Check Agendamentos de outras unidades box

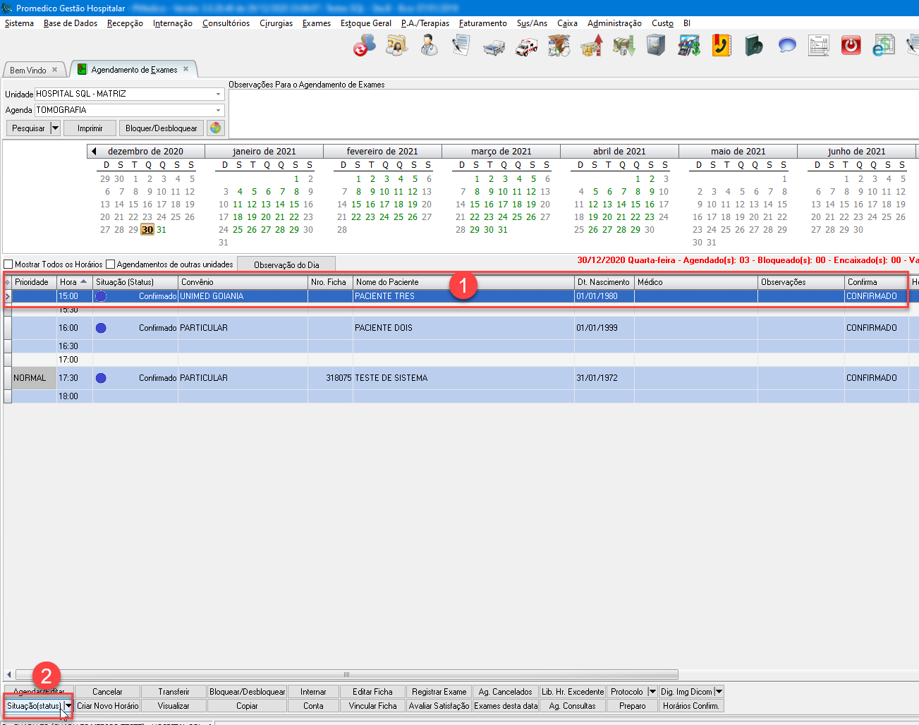pyautogui.click(x=111, y=264)
